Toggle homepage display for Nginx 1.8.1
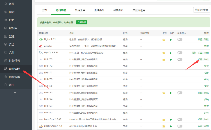211x130 pixels. 180,39
